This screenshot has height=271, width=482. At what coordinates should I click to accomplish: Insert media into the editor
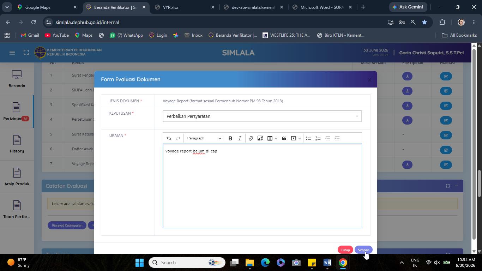click(294, 138)
